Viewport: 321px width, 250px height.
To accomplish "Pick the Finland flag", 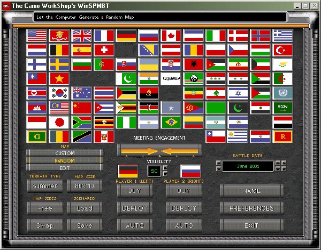I will point(37,64).
